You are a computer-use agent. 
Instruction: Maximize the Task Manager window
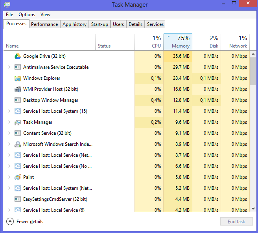click(234, 3)
